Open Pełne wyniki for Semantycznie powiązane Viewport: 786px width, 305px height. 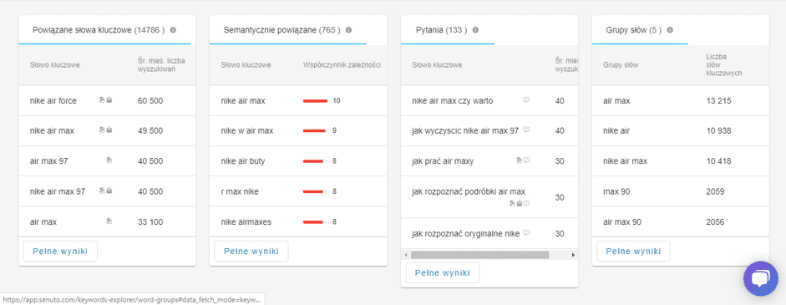[x=251, y=252]
